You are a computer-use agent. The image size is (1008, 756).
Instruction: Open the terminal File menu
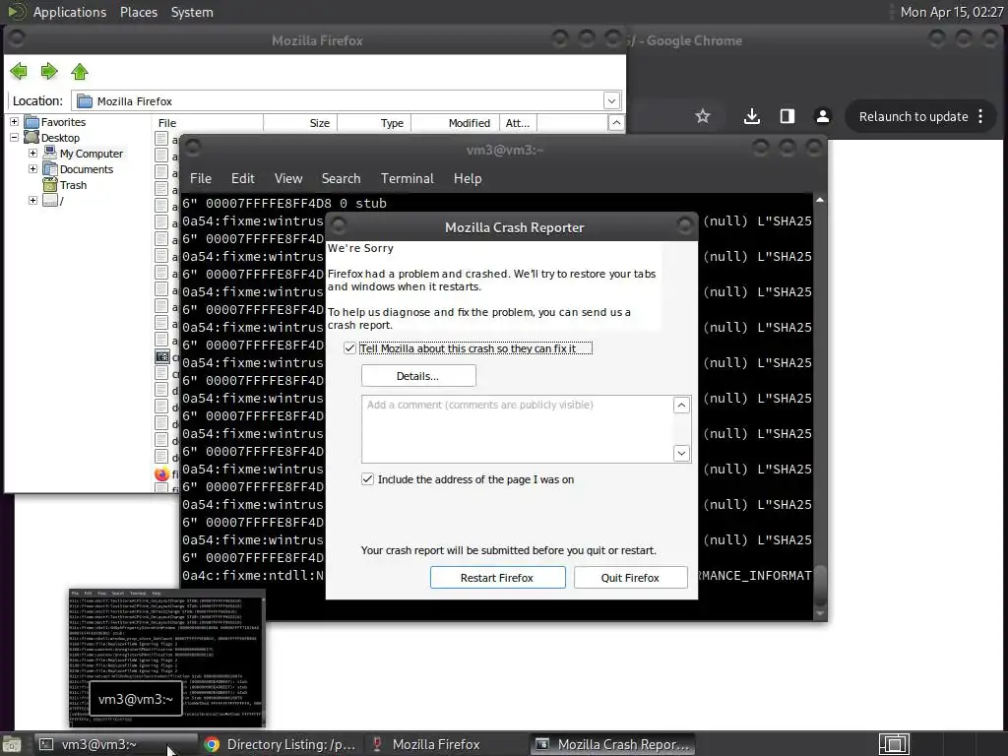tap(201, 178)
